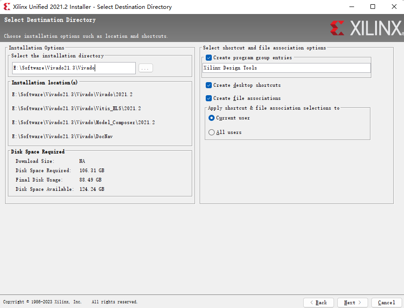Toggle Create program group entries checkbox
The width and height of the screenshot is (404, 308).
(209, 58)
